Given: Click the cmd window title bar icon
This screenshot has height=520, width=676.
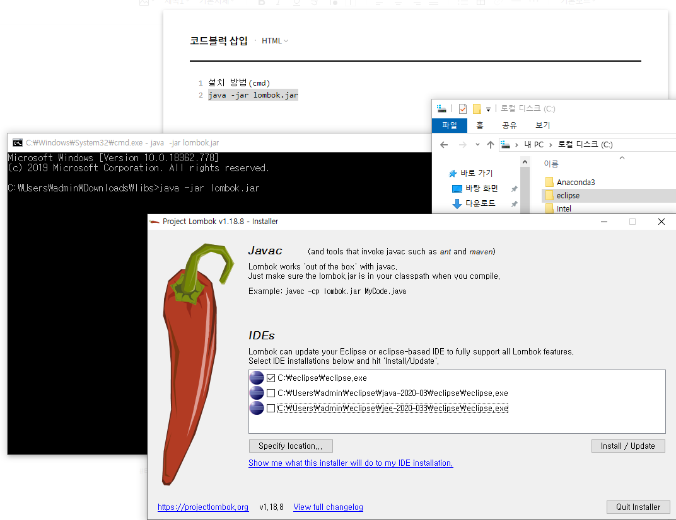Looking at the screenshot, I should (x=17, y=143).
